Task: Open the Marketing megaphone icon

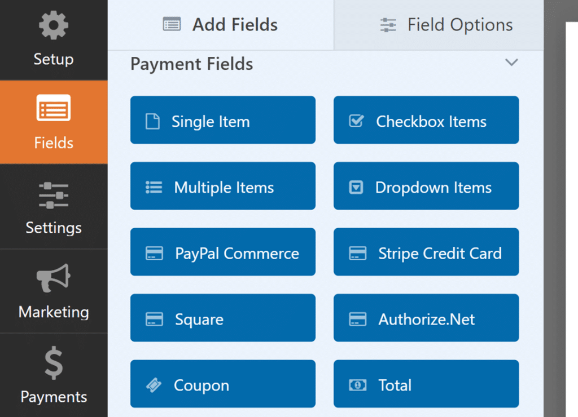Action: (54, 279)
